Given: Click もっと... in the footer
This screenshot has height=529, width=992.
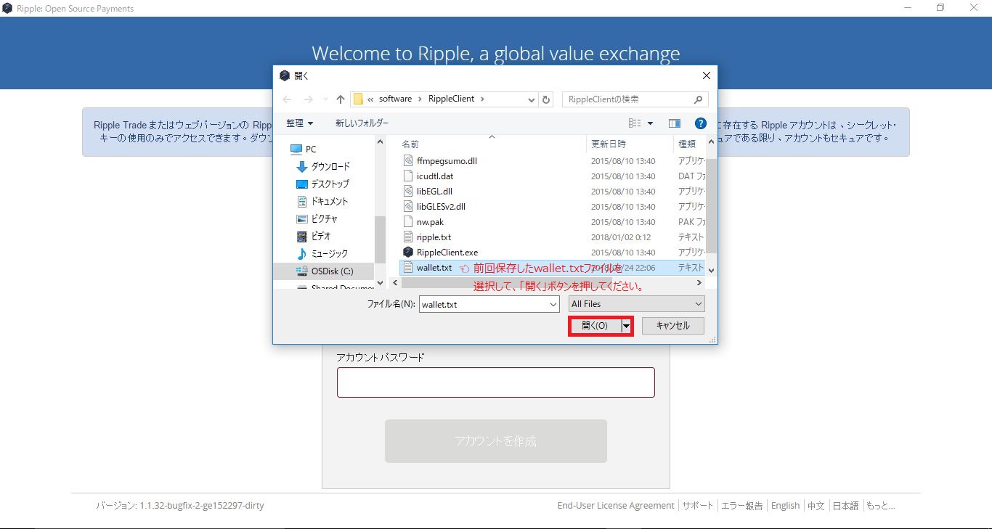Looking at the screenshot, I should click(x=880, y=505).
